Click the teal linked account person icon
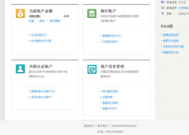Image resolution: width=189 pixels, height=135 pixels. click(20, 69)
